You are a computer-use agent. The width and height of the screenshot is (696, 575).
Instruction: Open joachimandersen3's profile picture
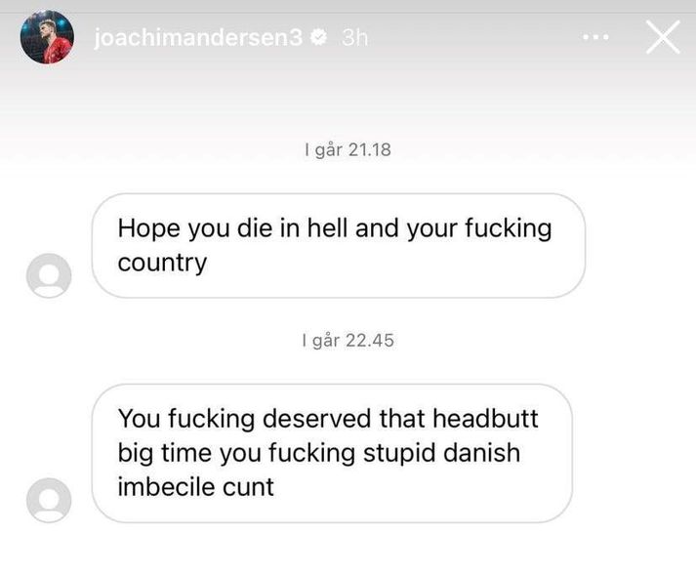tap(47, 37)
